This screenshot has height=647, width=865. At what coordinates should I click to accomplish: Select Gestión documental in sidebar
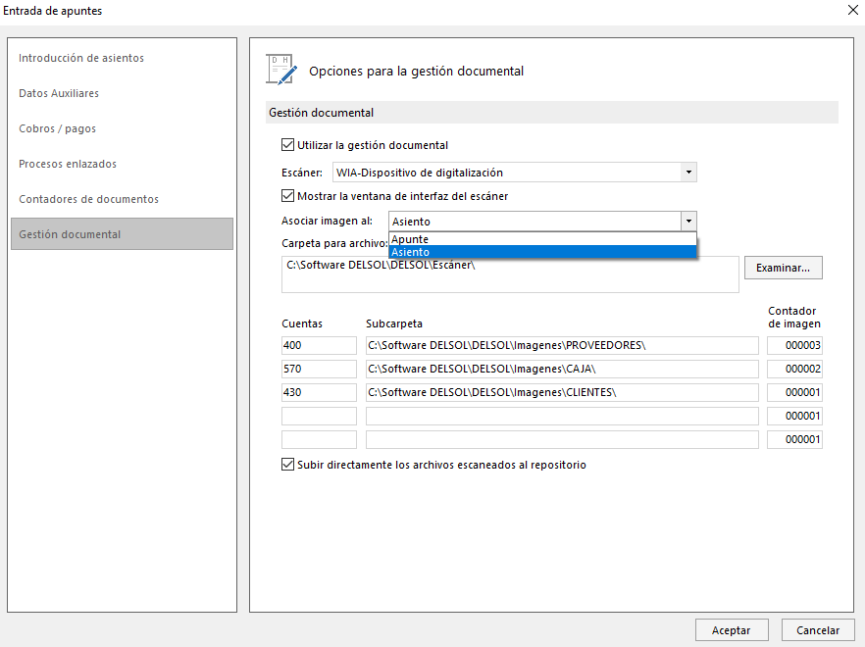tap(122, 234)
